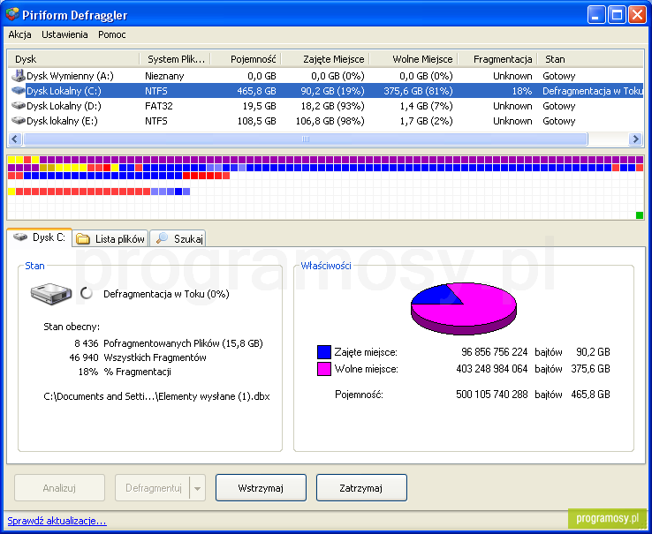Click the Piriform Defraggler title bar icon
This screenshot has height=534, width=652.
point(11,14)
